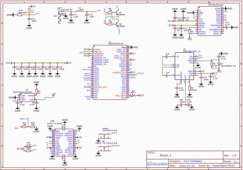Select the START push-button switch symbol
The height and width of the screenshot is (170, 243).
pyautogui.click(x=105, y=135)
